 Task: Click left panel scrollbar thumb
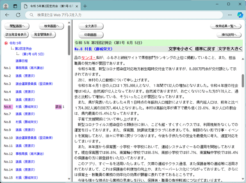point(69,40)
